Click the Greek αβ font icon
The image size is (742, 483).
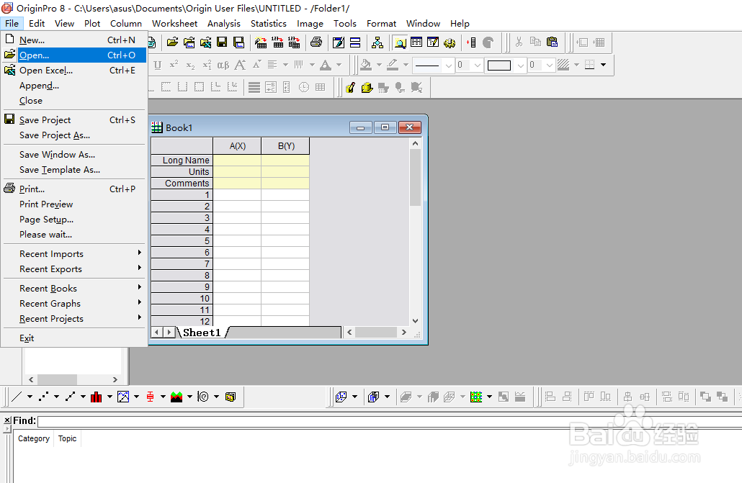(x=223, y=65)
